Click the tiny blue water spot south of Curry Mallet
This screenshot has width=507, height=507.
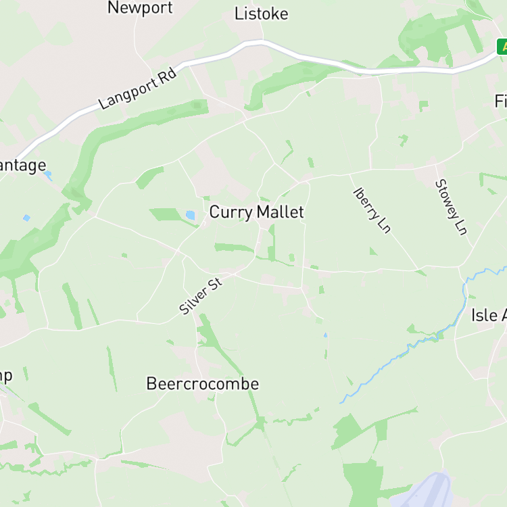pos(326,335)
